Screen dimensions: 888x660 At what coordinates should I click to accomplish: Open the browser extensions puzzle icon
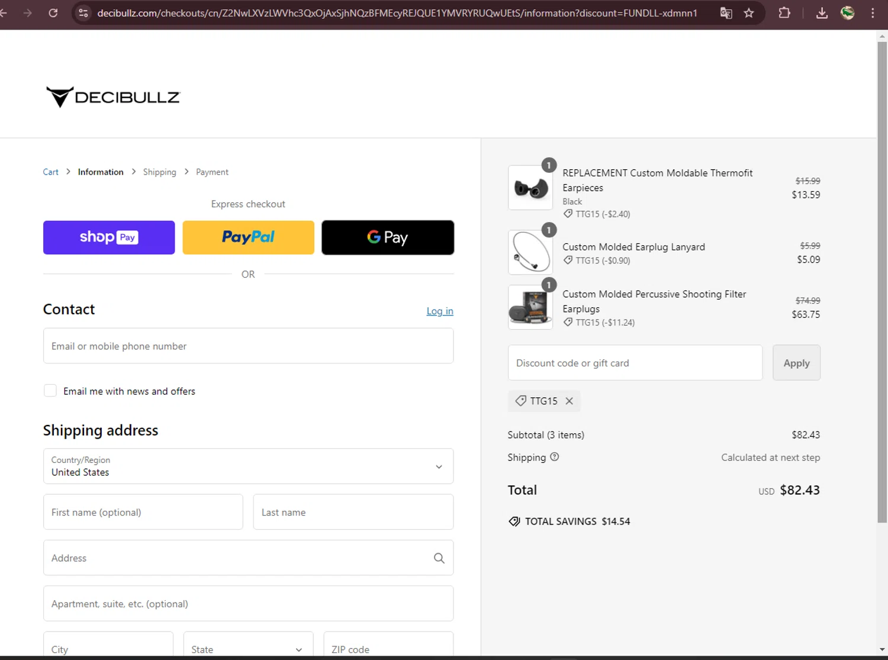pos(784,12)
